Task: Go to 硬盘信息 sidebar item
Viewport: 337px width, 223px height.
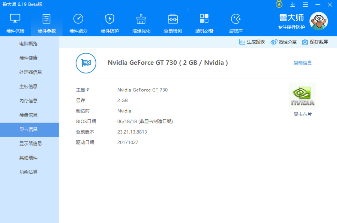Action: pos(29,115)
